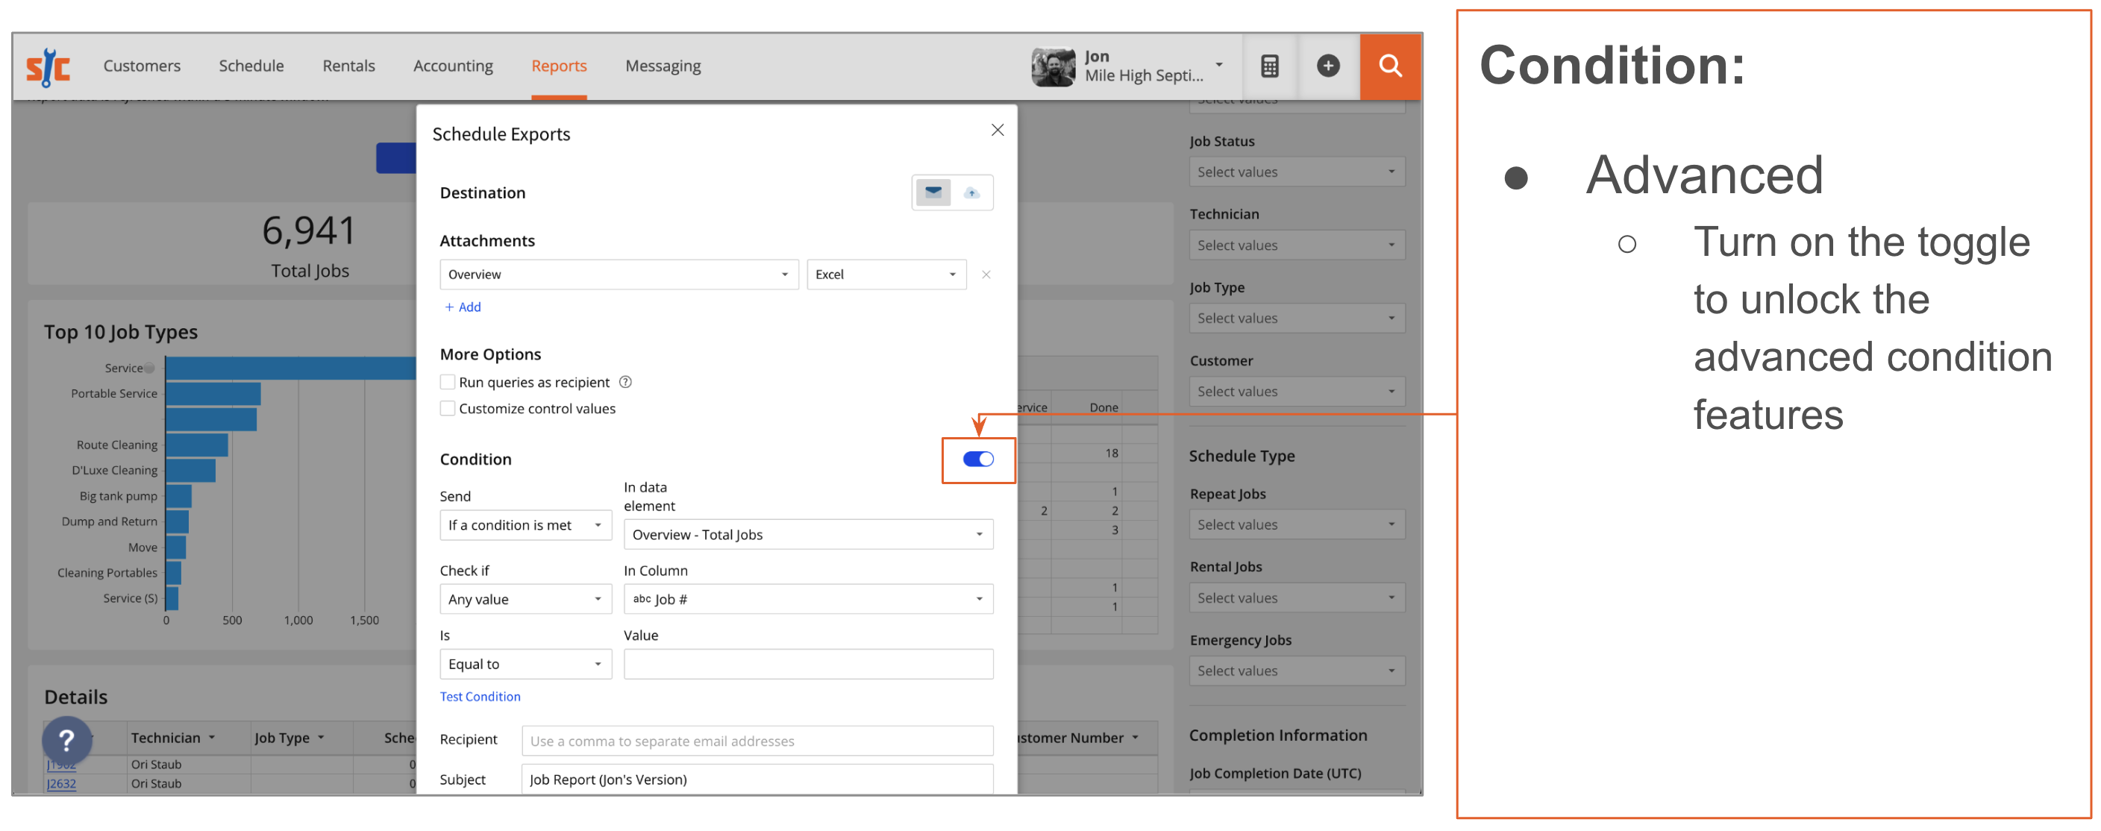The height and width of the screenshot is (831, 2101).
Task: Click the SC logo in navigation bar
Action: (48, 67)
